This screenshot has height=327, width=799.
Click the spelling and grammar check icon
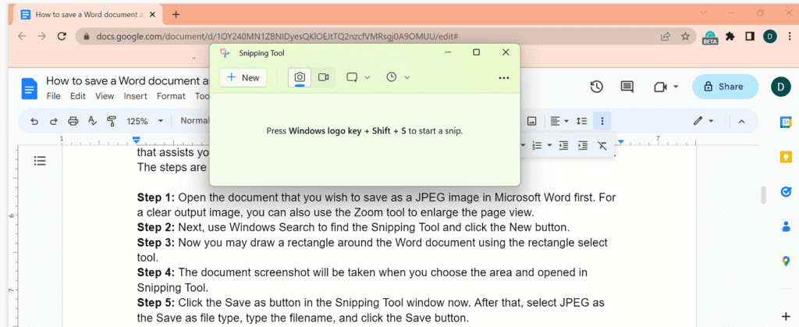point(92,121)
